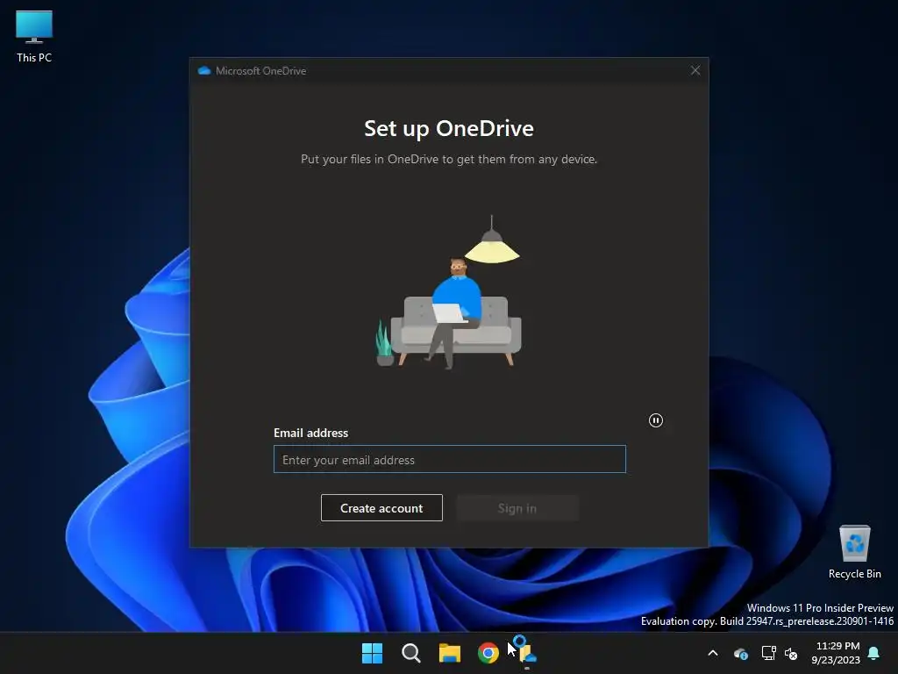Open the OneDrive cloud tray icon
The height and width of the screenshot is (674, 898).
tap(741, 653)
